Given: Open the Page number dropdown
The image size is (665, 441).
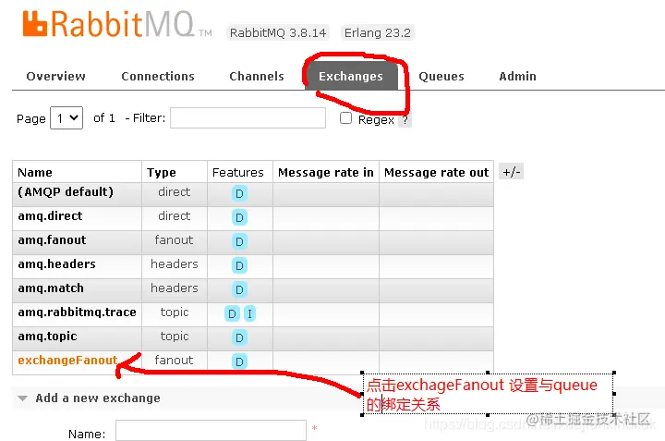Looking at the screenshot, I should [66, 118].
